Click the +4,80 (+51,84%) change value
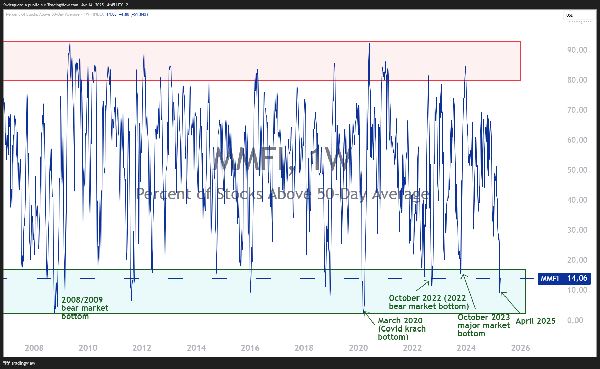The width and height of the screenshot is (600, 369). [133, 14]
